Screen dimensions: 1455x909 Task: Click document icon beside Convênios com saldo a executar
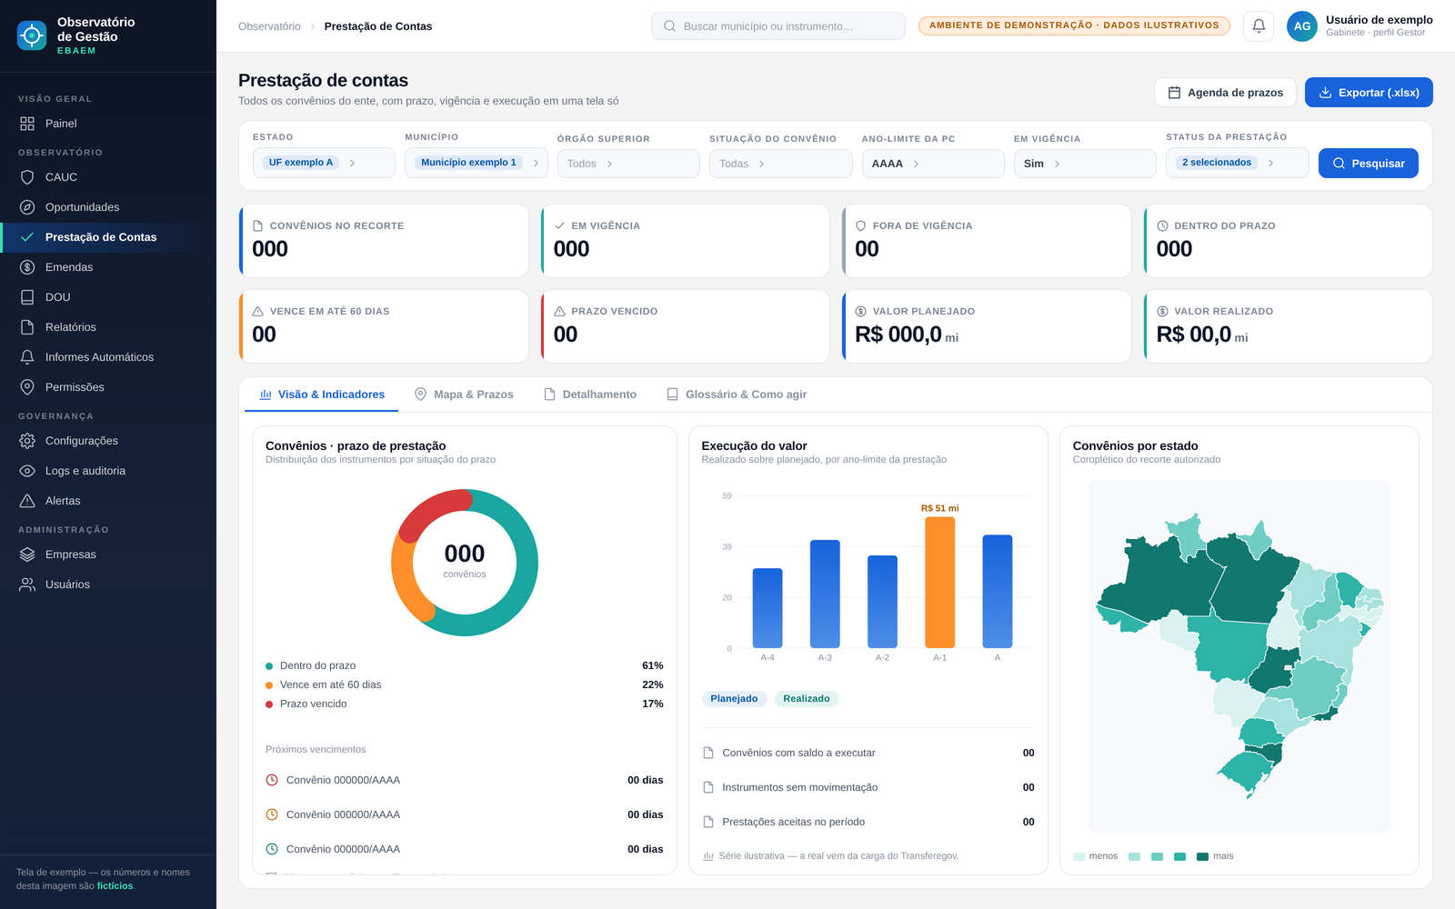708,753
